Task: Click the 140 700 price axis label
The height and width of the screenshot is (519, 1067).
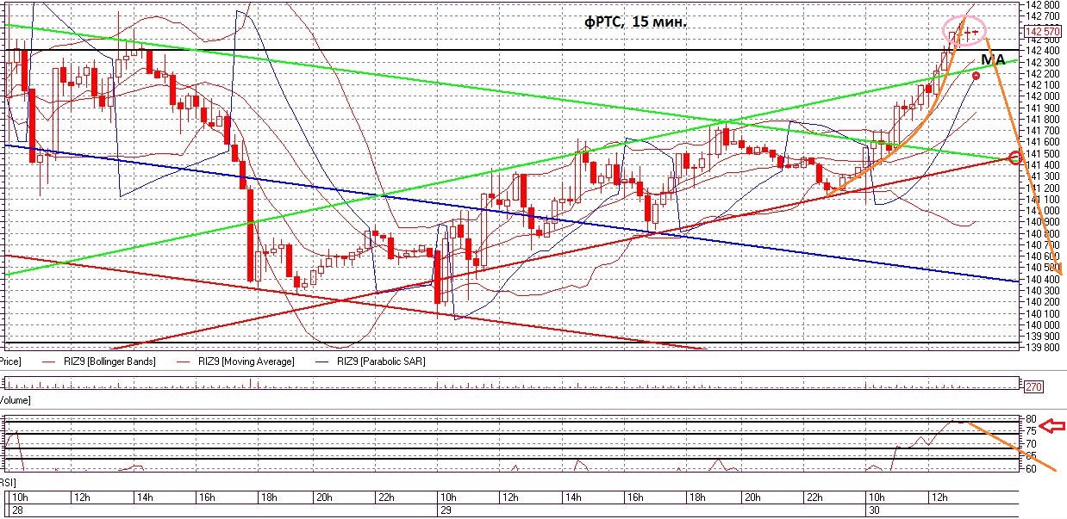Action: (1044, 245)
